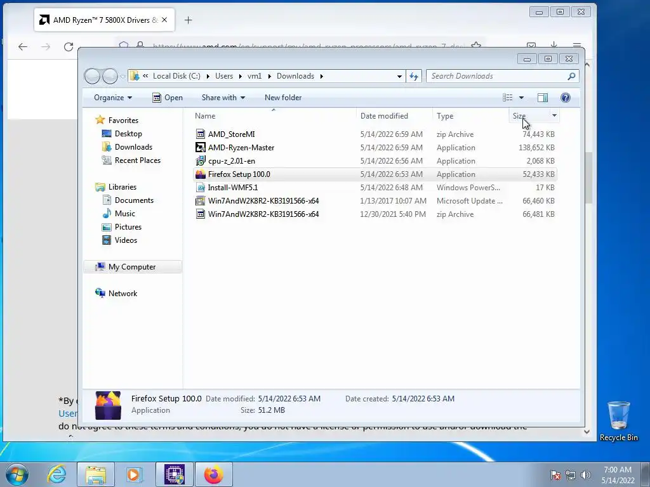Click the search magnifier icon
Viewport: 650px width, 487px height.
pos(572,76)
